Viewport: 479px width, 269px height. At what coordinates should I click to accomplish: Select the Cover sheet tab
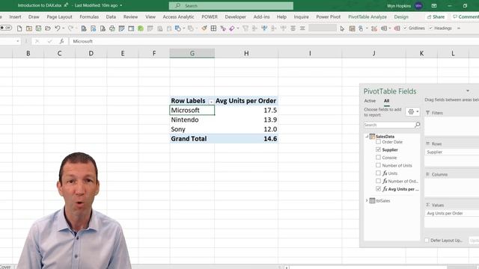(6, 267)
